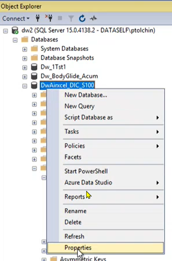Click the Filter funnel icon
This screenshot has width=172, height=261.
coord(71,18)
